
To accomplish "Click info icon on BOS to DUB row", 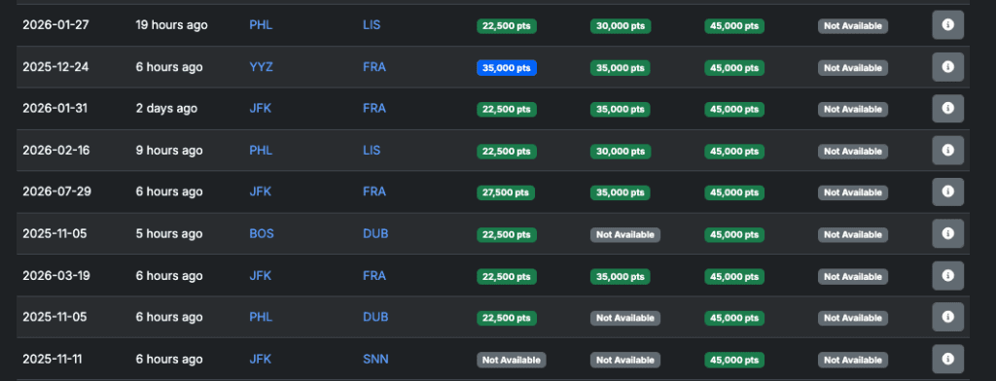I will pyautogui.click(x=947, y=233).
